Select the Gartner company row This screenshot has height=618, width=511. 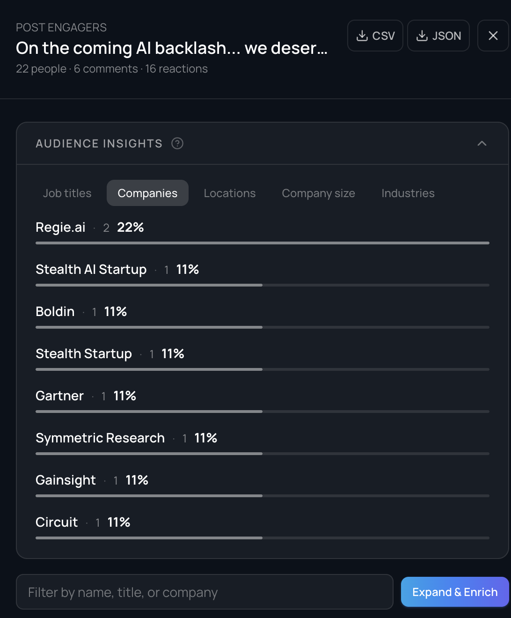click(x=59, y=396)
